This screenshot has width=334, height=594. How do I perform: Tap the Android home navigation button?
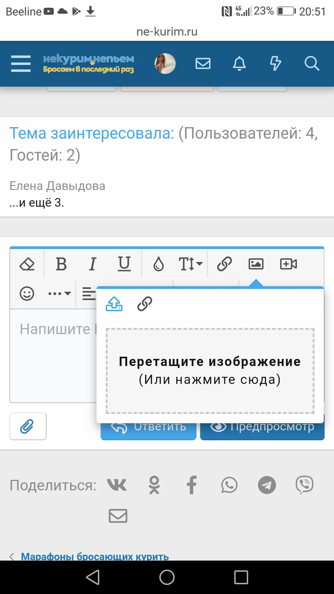pyautogui.click(x=167, y=577)
